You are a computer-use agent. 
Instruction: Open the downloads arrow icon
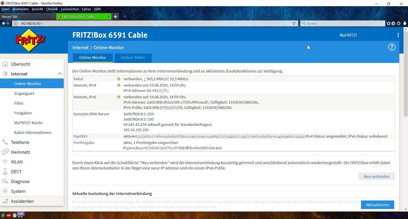pos(405,23)
